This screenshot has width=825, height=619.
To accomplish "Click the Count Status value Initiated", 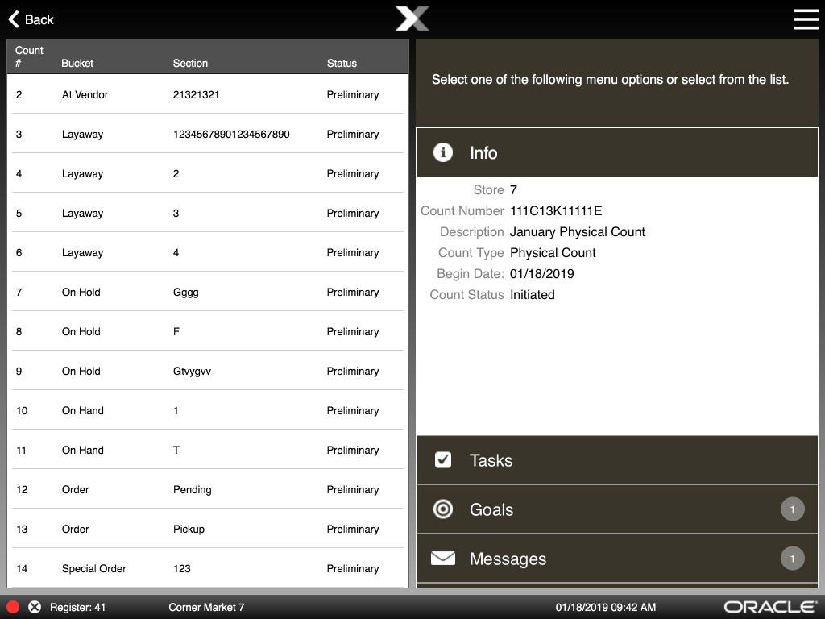I will tap(532, 295).
